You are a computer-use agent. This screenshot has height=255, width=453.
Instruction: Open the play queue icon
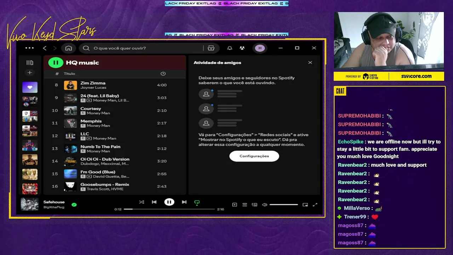245,205
